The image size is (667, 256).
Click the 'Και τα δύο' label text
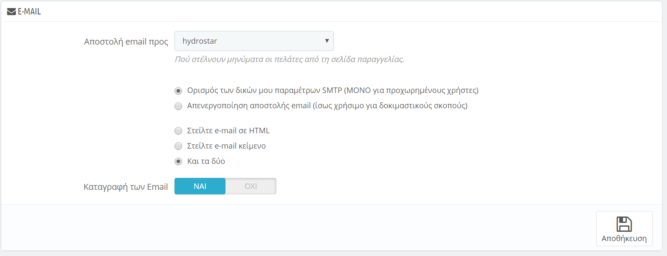[206, 161]
